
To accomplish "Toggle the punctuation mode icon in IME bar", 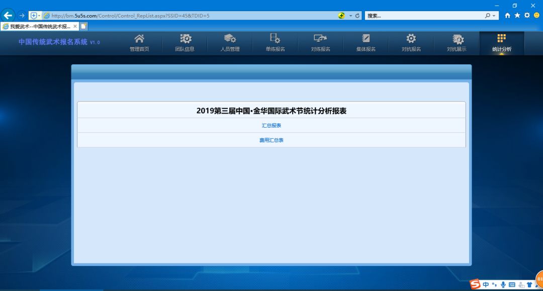I will 495,284.
